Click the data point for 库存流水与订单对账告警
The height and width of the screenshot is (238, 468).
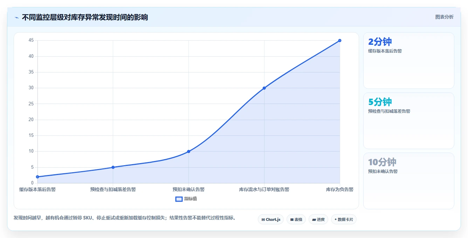264,88
